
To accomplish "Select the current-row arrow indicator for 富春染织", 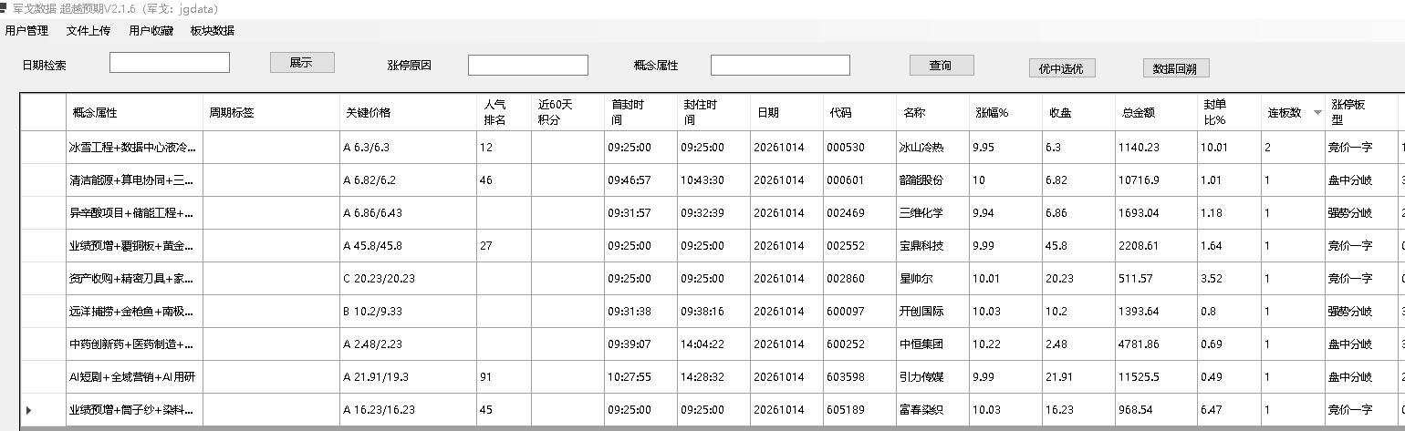I will click(30, 410).
